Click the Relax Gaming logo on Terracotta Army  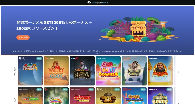coord(100,89)
